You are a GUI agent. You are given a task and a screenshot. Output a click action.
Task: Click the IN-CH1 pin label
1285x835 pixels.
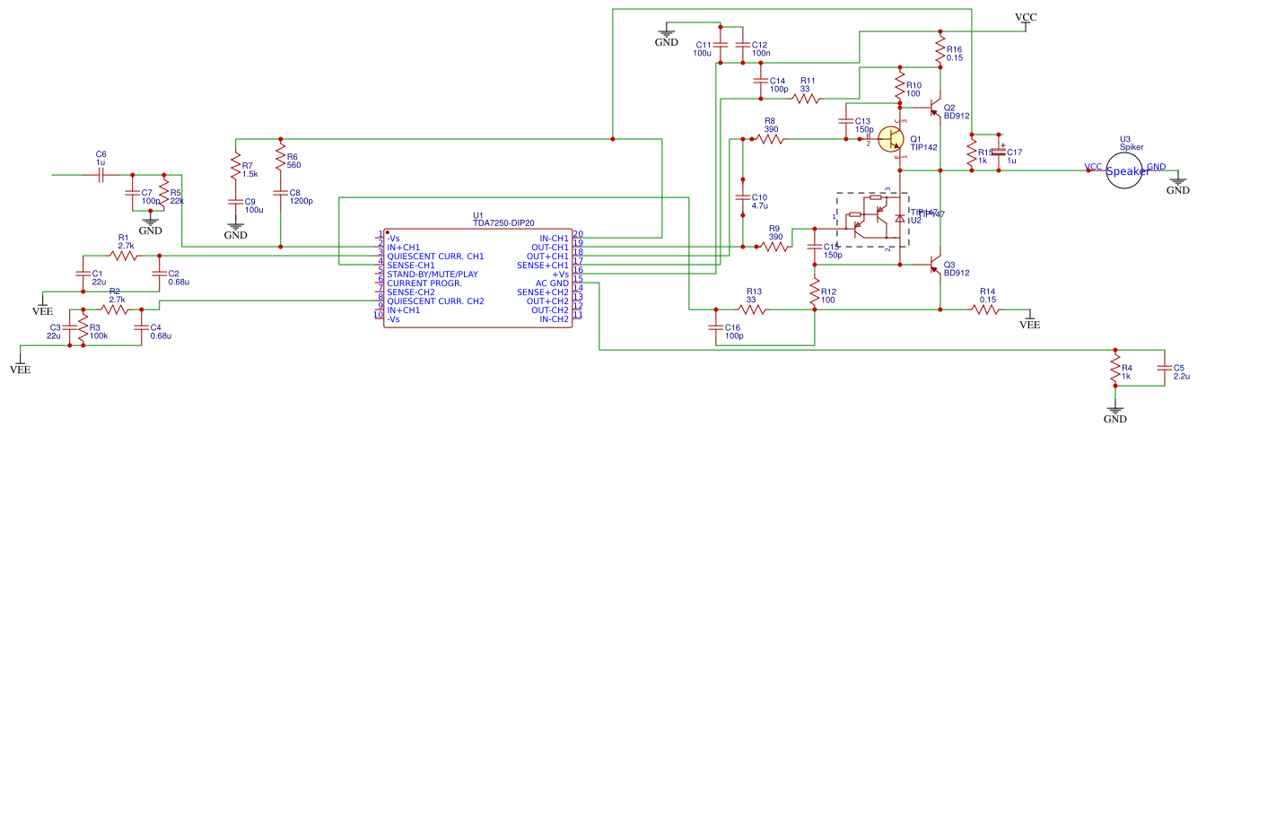click(554, 239)
